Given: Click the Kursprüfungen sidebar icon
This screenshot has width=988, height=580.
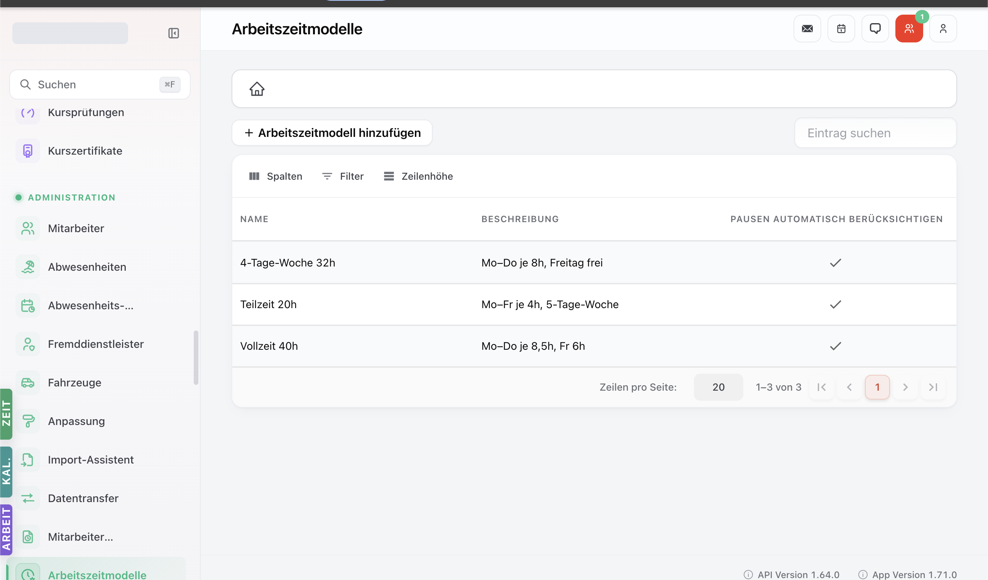Looking at the screenshot, I should click(27, 113).
